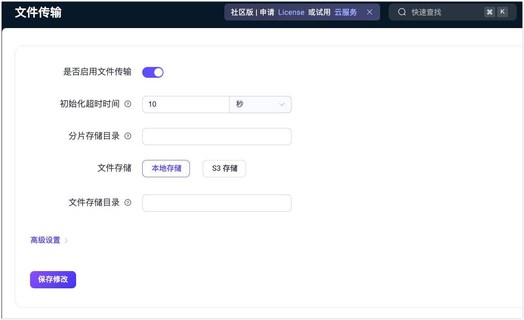The image size is (524, 320).
Task: Click the timeout value field showing 10
Action: point(185,104)
